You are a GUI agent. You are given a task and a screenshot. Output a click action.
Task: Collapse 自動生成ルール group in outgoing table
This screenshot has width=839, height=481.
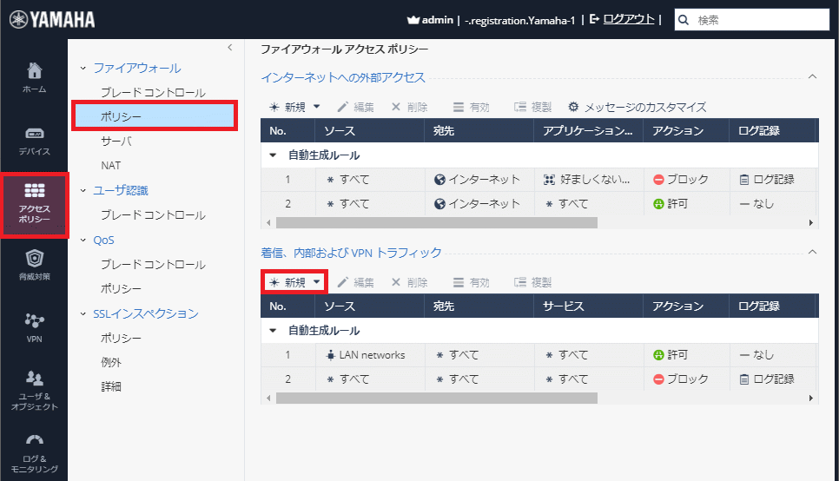pyautogui.click(x=273, y=155)
